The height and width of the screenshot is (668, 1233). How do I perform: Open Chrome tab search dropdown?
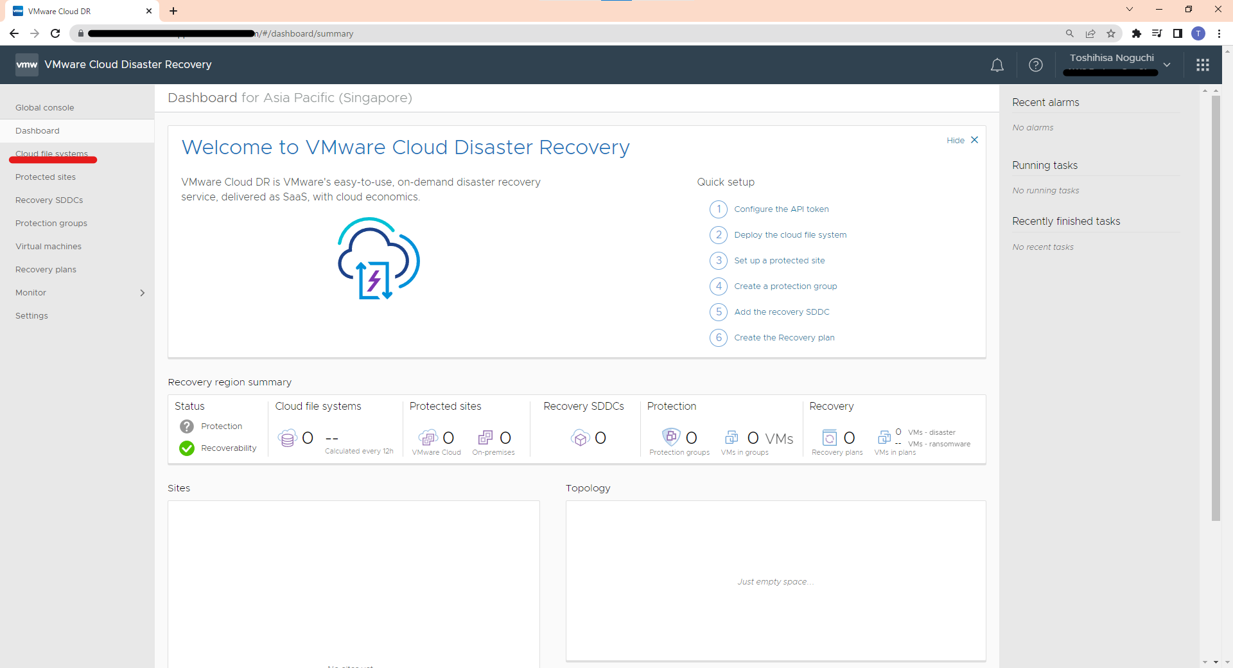[x=1130, y=10]
